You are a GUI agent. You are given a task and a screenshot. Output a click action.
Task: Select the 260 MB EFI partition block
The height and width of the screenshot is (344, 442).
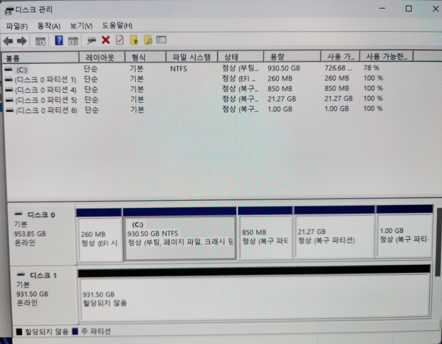pyautogui.click(x=99, y=235)
